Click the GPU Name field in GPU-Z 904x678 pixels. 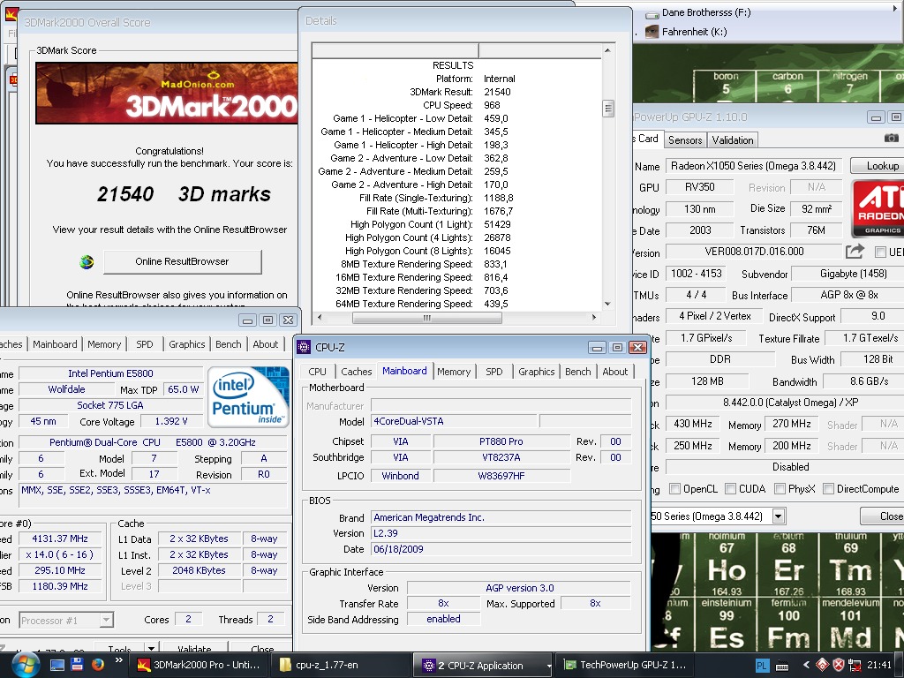754,166
